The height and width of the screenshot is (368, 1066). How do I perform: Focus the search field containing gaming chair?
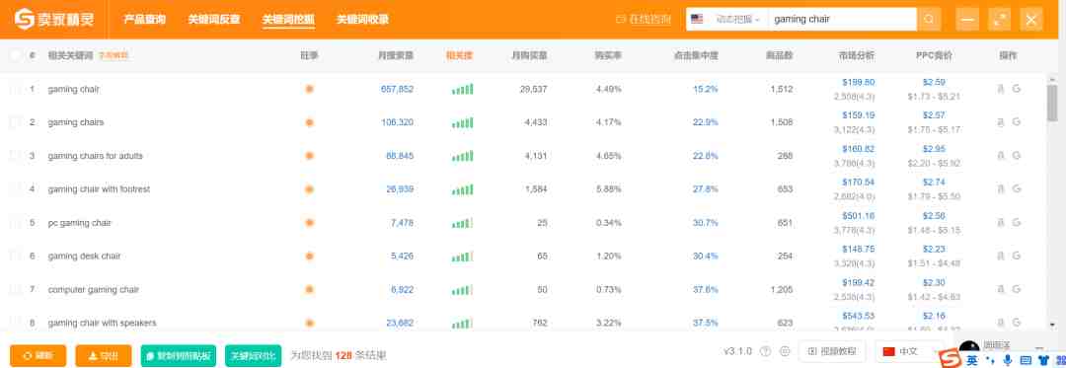842,19
